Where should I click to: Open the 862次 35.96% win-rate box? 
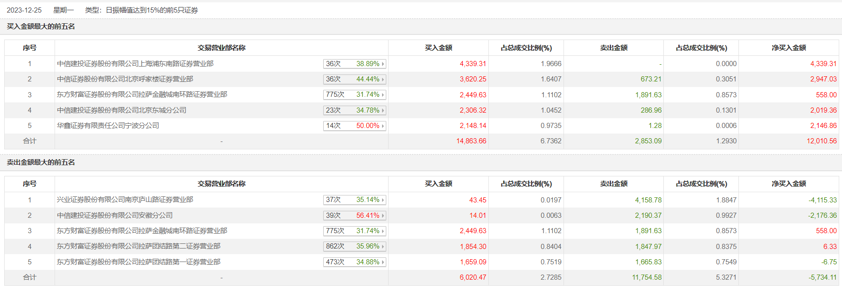[x=355, y=246]
